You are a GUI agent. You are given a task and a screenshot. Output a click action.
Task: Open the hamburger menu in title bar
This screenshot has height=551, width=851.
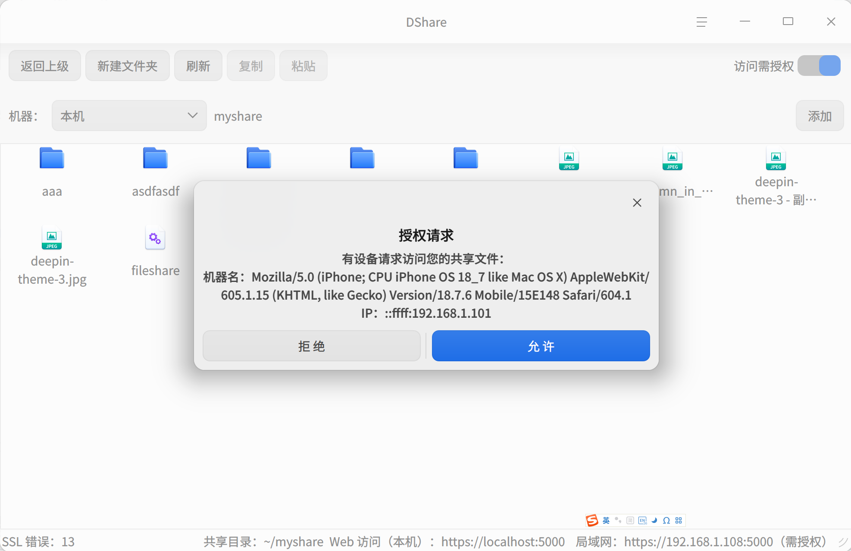coord(702,22)
